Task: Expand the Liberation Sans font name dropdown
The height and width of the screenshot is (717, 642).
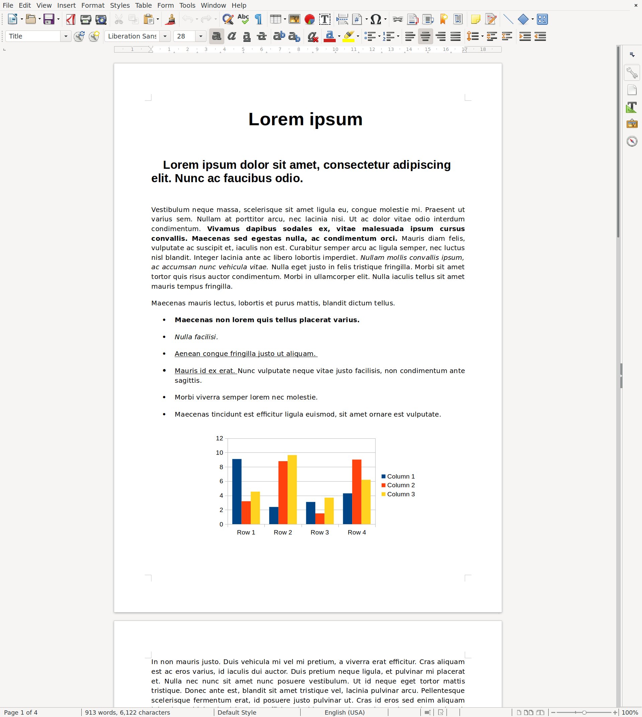Action: click(x=165, y=37)
